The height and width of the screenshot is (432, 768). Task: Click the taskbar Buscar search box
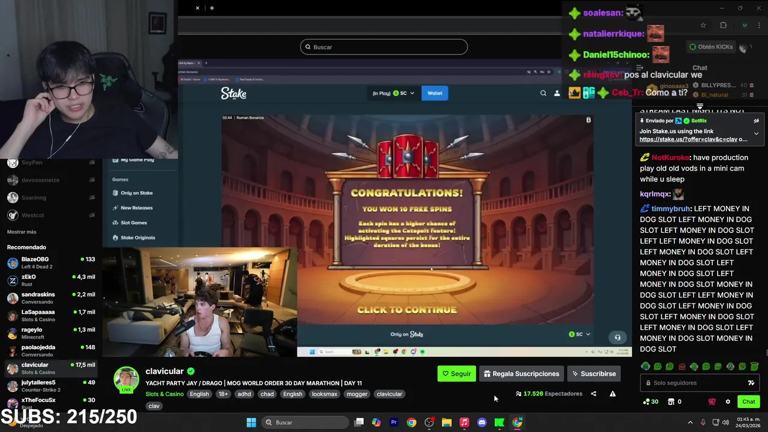304,422
